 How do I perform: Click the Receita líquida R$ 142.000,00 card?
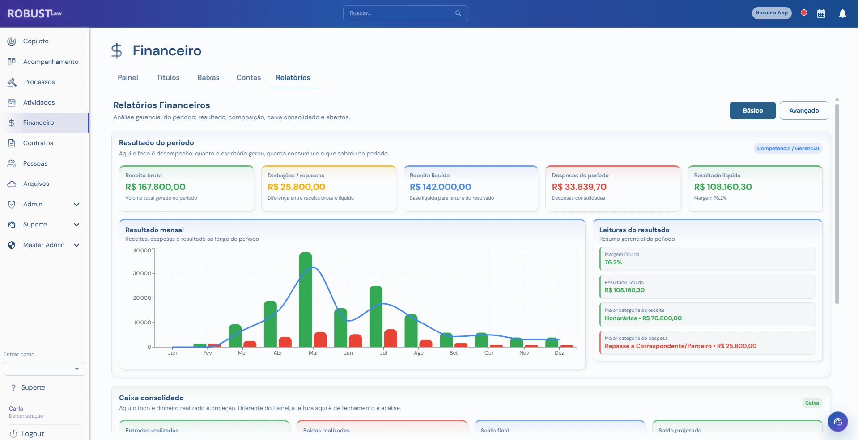click(471, 189)
